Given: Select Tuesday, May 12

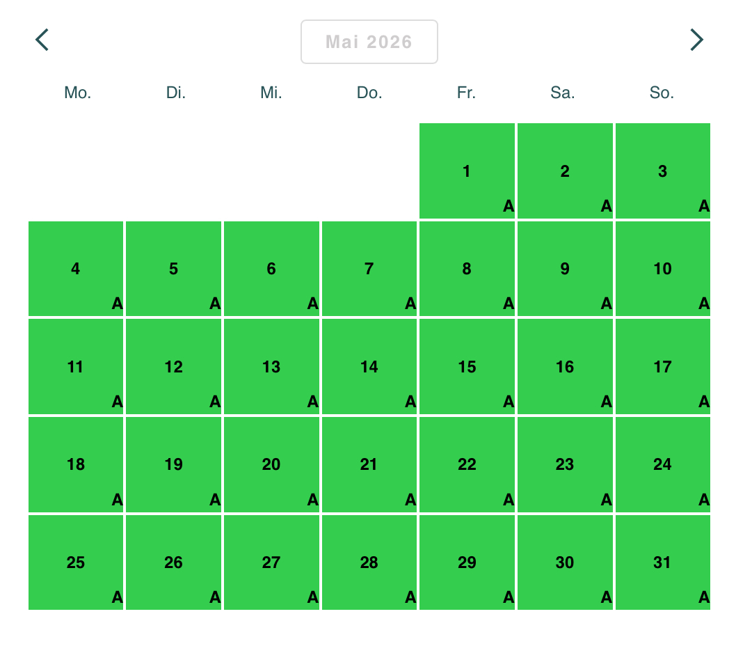Looking at the screenshot, I should (174, 367).
